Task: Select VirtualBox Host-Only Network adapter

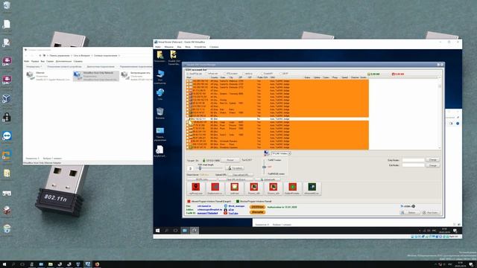Action: (96, 76)
